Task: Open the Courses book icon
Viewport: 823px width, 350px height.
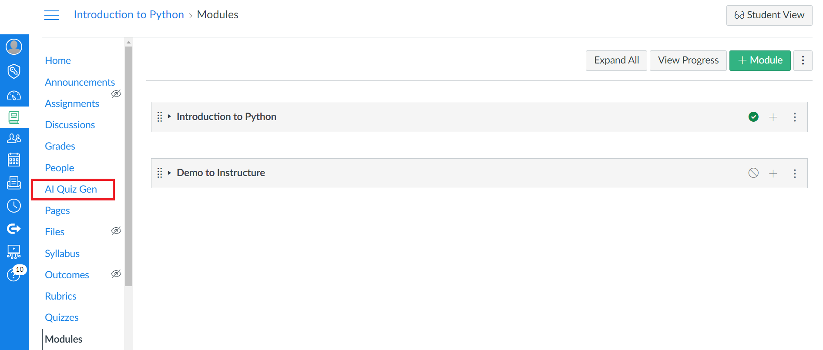Action: [14, 117]
